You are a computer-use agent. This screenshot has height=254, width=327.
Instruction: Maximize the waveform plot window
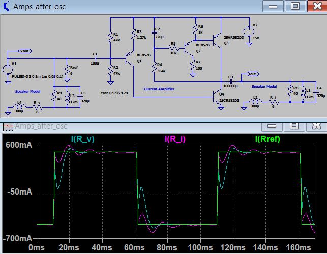[x=294, y=126]
